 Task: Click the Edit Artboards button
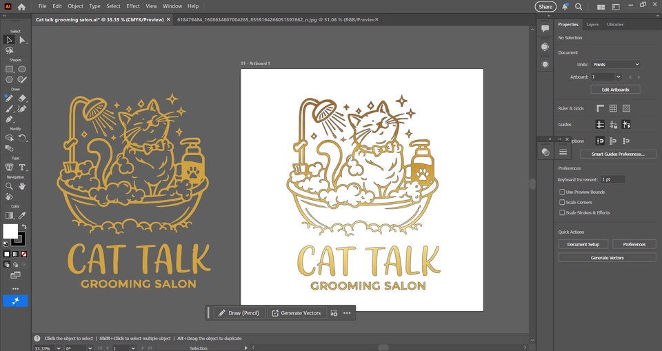click(x=615, y=90)
